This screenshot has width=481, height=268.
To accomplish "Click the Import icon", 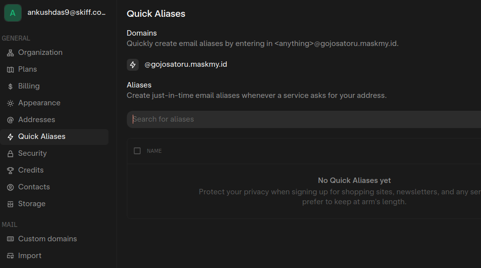I will tap(10, 256).
